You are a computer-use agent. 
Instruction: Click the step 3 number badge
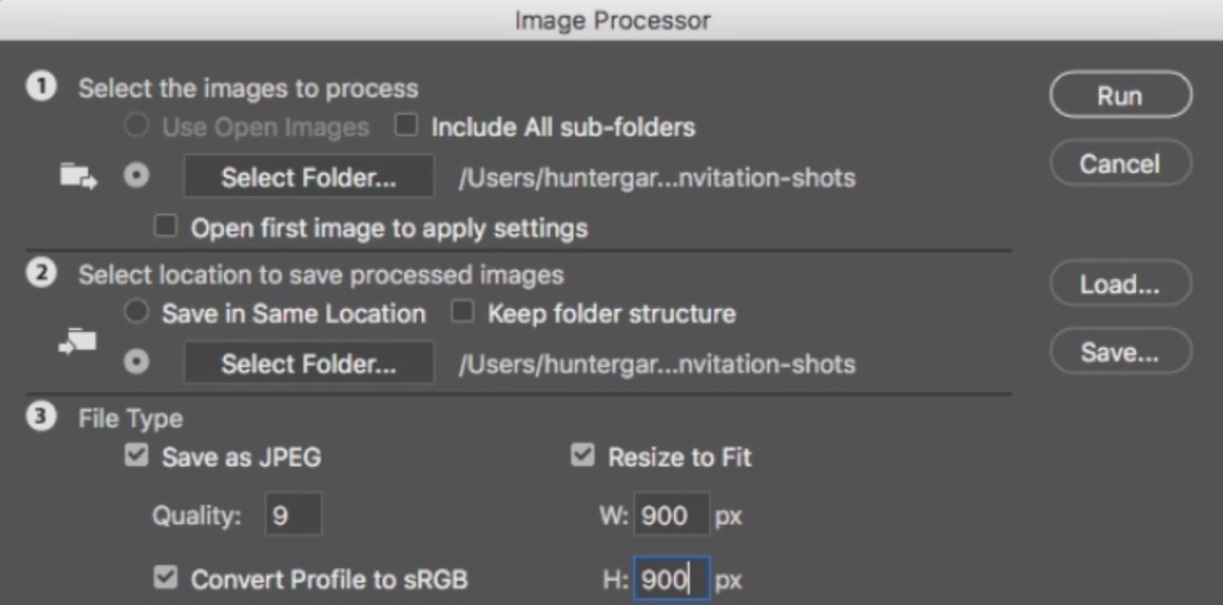(41, 417)
